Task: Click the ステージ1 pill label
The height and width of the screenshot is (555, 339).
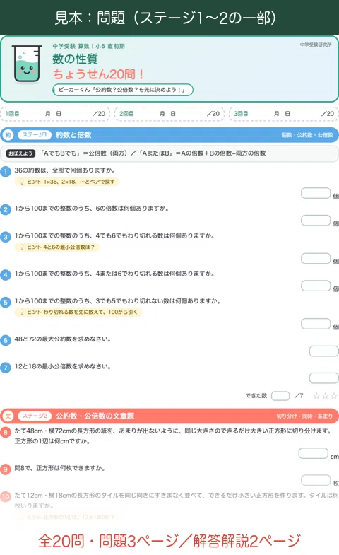Action: coord(35,135)
